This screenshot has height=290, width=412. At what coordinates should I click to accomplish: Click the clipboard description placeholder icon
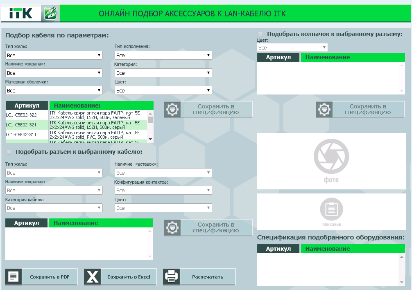pos(331,209)
